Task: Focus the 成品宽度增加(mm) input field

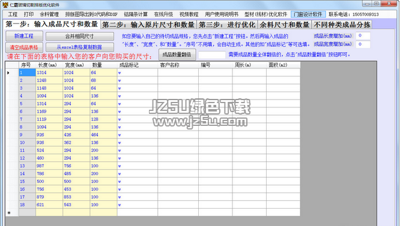Action: 363,44
